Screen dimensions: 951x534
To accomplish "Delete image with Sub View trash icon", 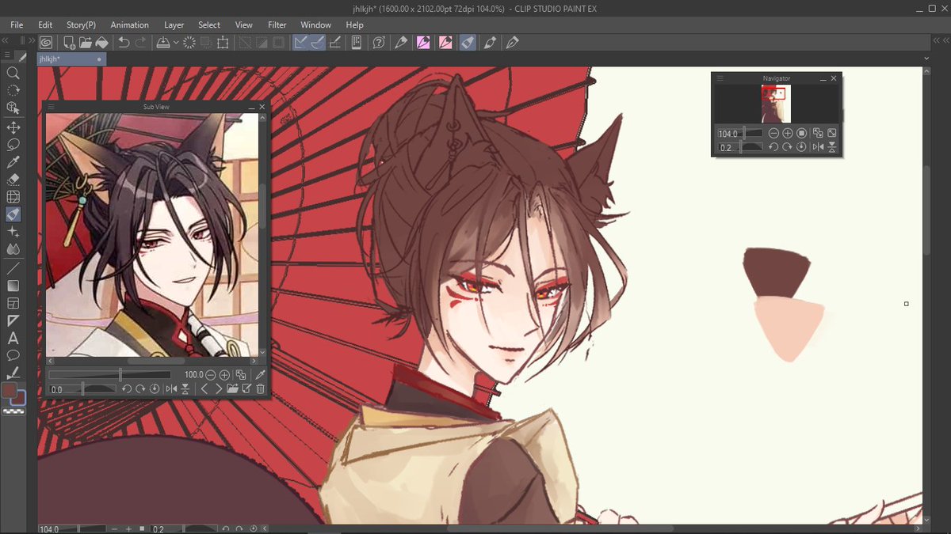I will point(260,388).
